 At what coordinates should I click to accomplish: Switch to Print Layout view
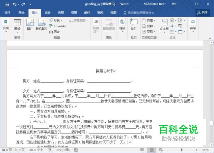[151, 150]
